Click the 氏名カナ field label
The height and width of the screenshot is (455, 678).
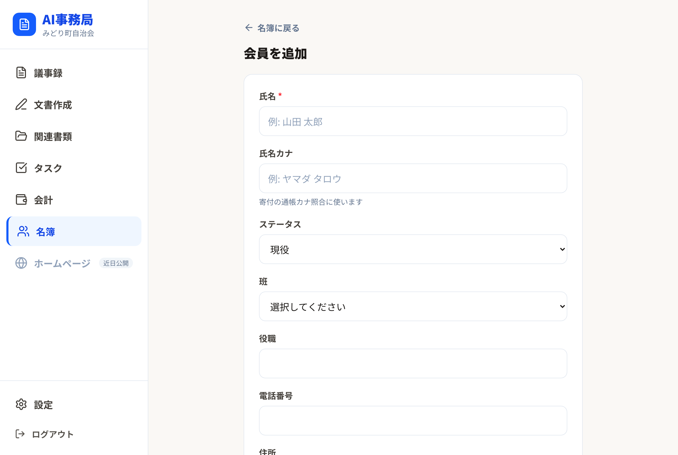[x=276, y=153]
